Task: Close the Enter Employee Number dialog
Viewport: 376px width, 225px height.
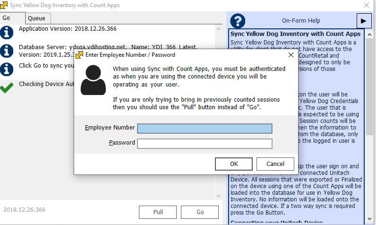Action: pyautogui.click(x=290, y=55)
